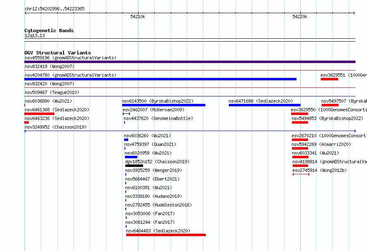
Task: Click the nsv5942269 (Almarri2020) label
Action: 321,144
